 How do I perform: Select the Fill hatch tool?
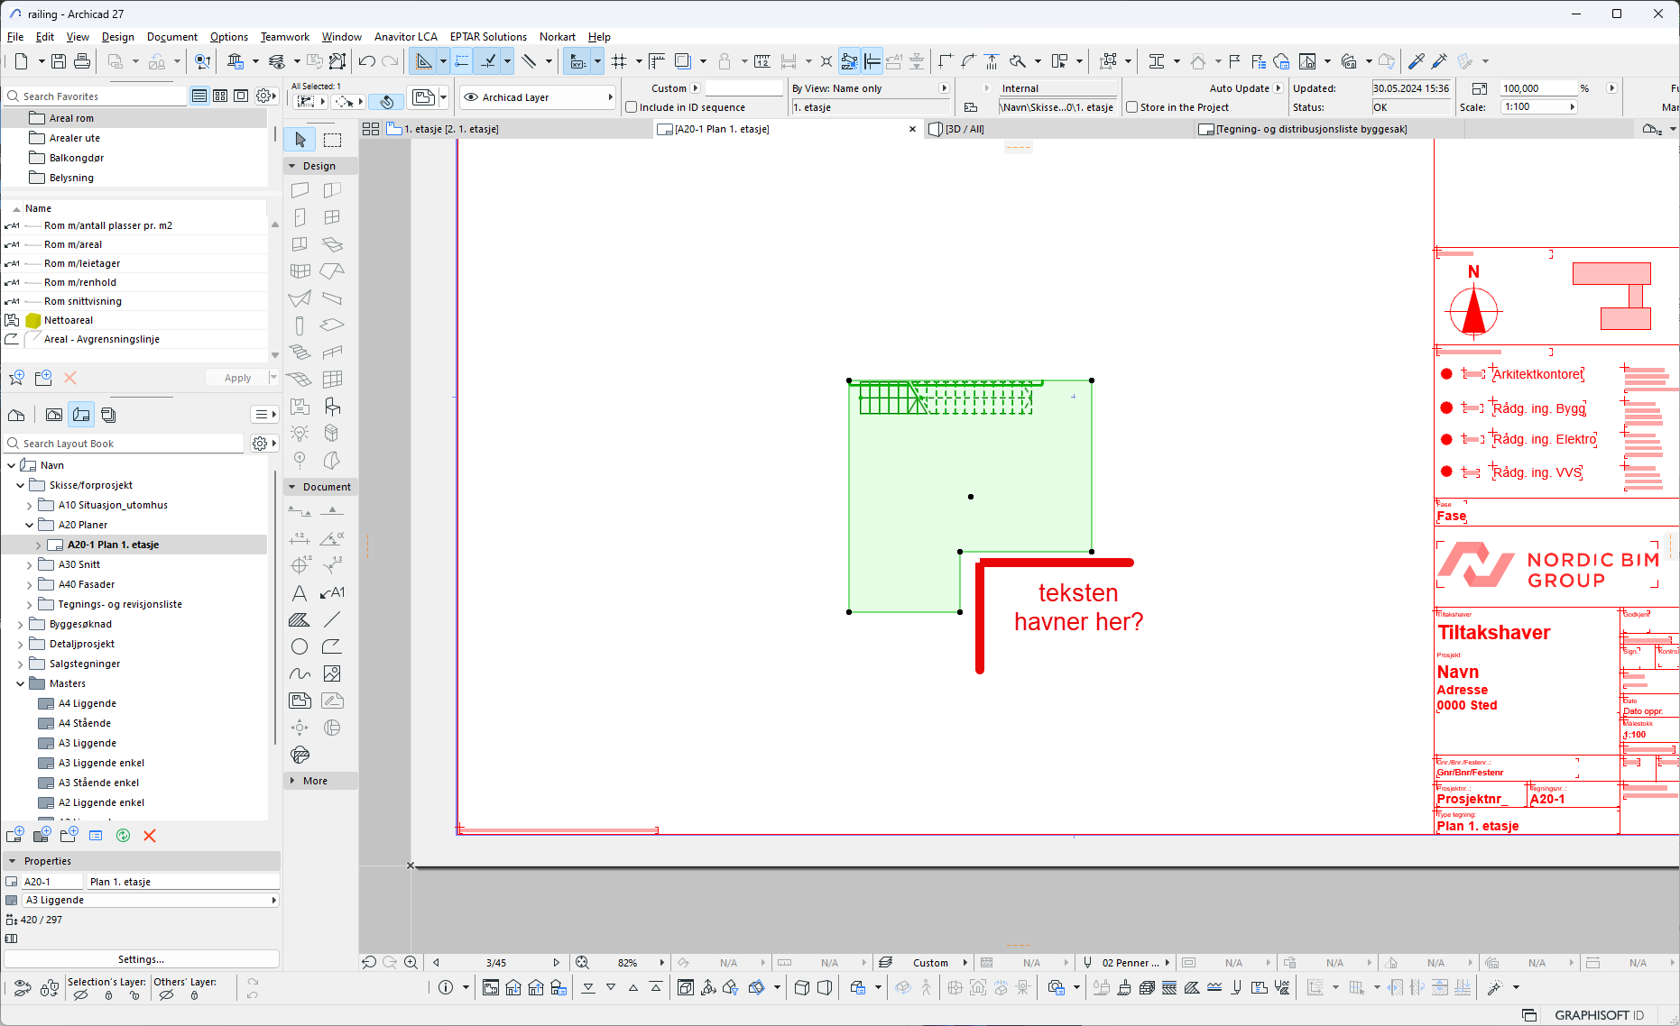(x=300, y=620)
